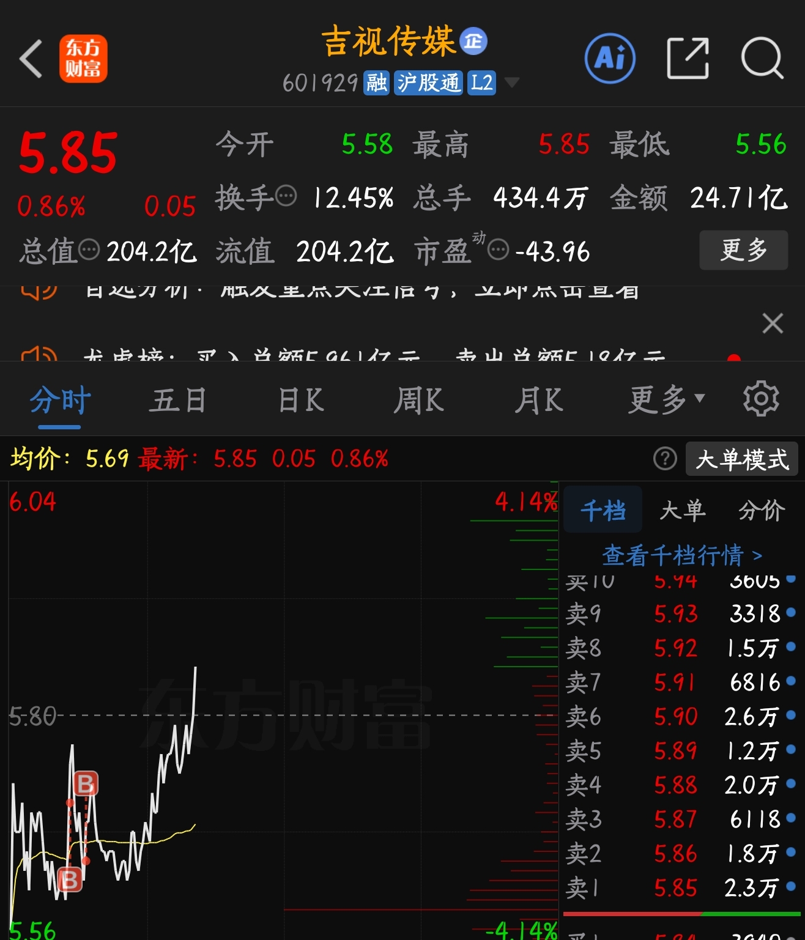Close the notification banner with X
This screenshot has height=940, width=805.
click(773, 323)
